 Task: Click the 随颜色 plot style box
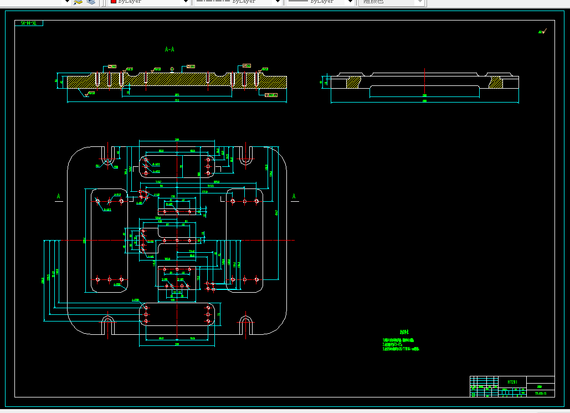click(x=388, y=2)
